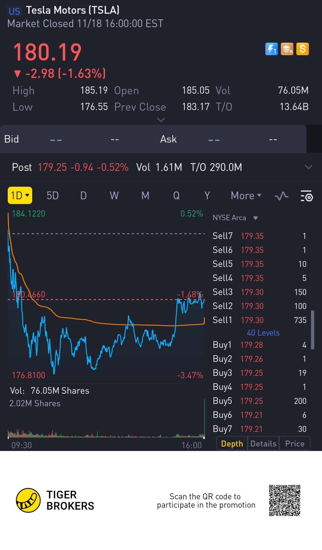Tap the chart top 184.1220 label
The width and height of the screenshot is (322, 550).
point(29,214)
